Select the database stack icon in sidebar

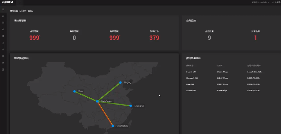tap(3, 36)
